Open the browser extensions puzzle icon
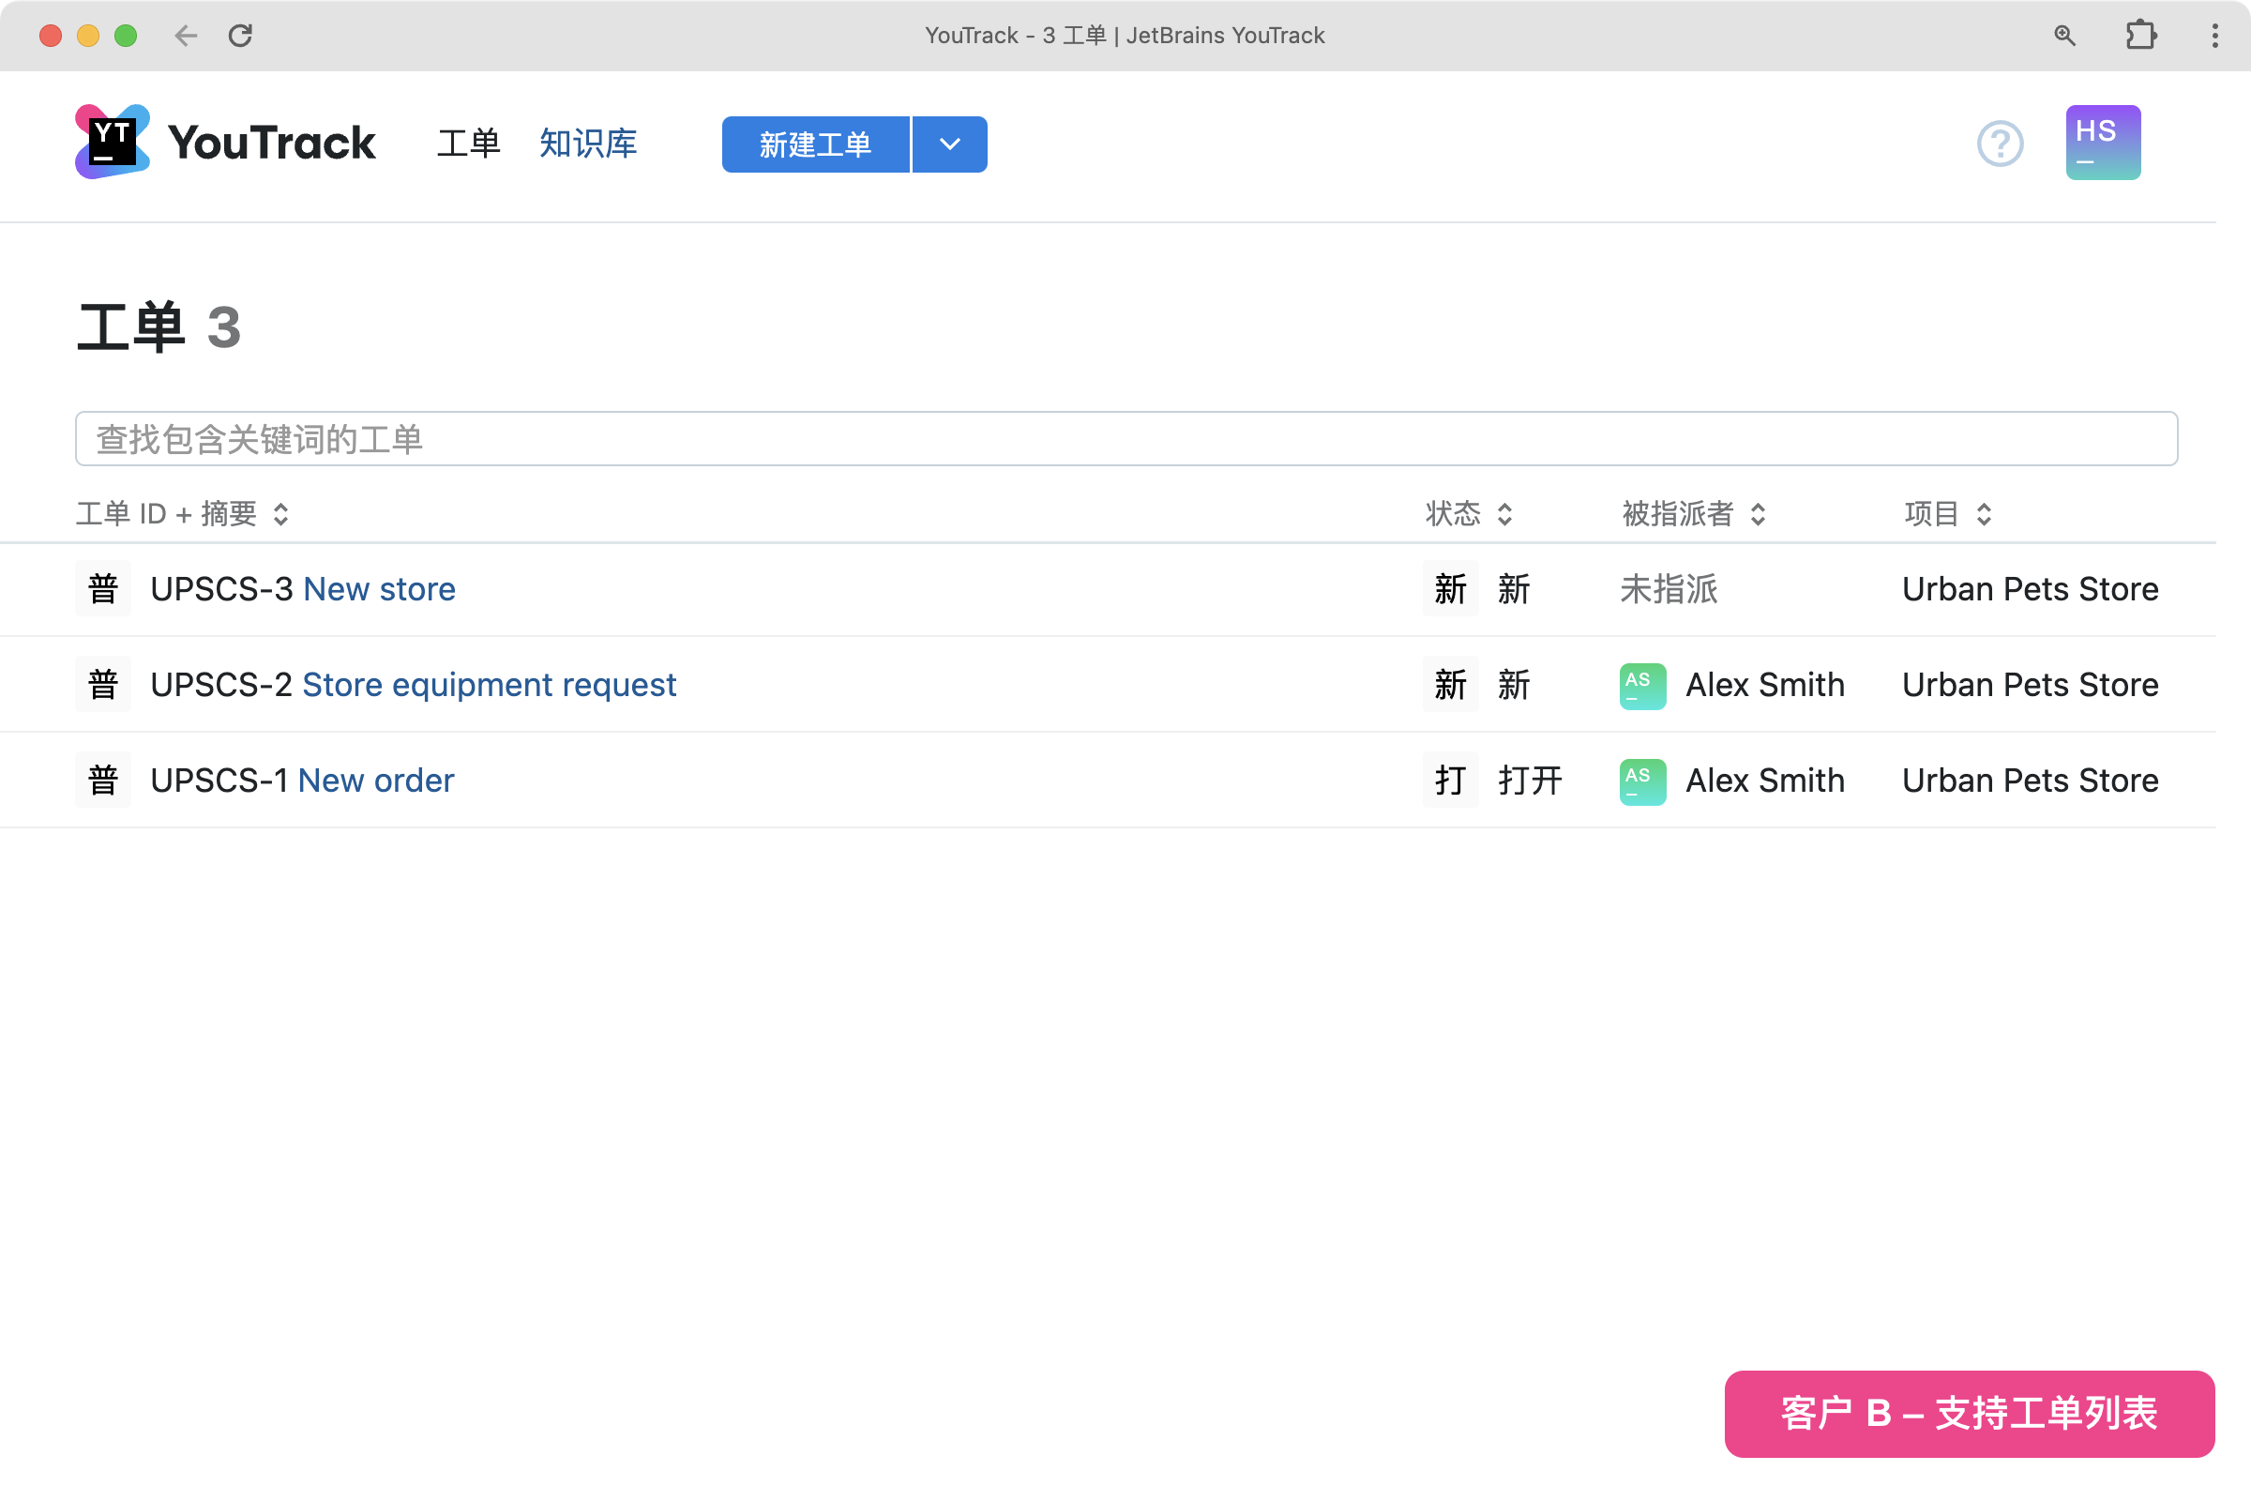Image resolution: width=2251 pixels, height=1501 pixels. click(x=2140, y=36)
